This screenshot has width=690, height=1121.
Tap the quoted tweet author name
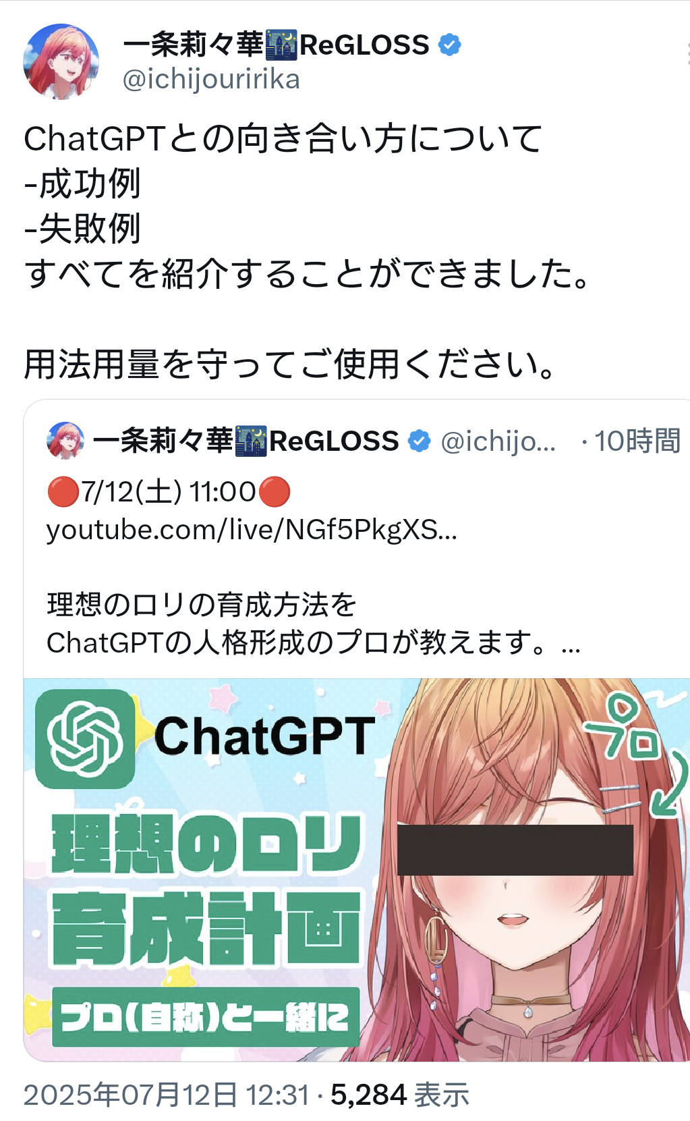246,441
